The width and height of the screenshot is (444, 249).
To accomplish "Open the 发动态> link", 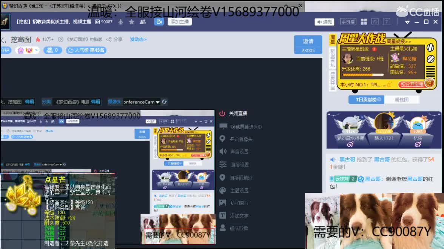I will coord(138,39).
